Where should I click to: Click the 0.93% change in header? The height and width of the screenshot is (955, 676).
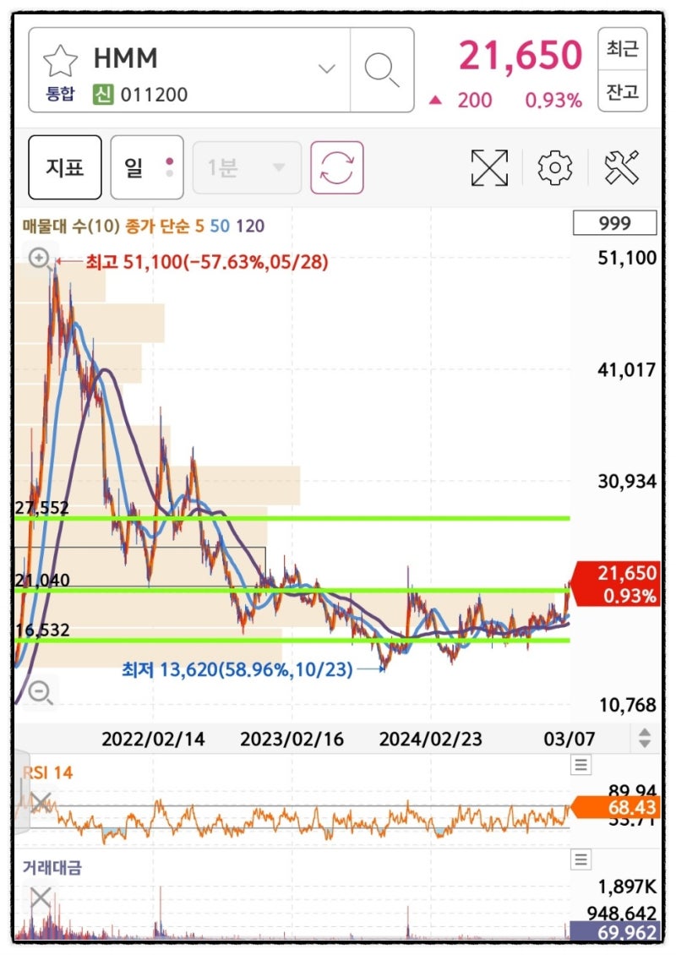[553, 100]
